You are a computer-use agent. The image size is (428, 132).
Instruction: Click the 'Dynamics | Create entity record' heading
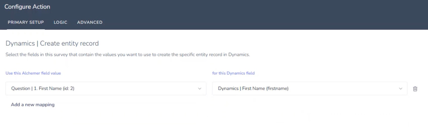coord(52,43)
